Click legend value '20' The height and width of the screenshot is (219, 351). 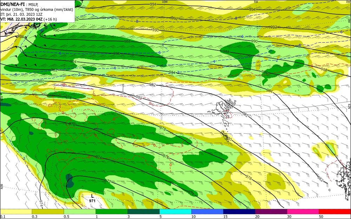click(257, 217)
